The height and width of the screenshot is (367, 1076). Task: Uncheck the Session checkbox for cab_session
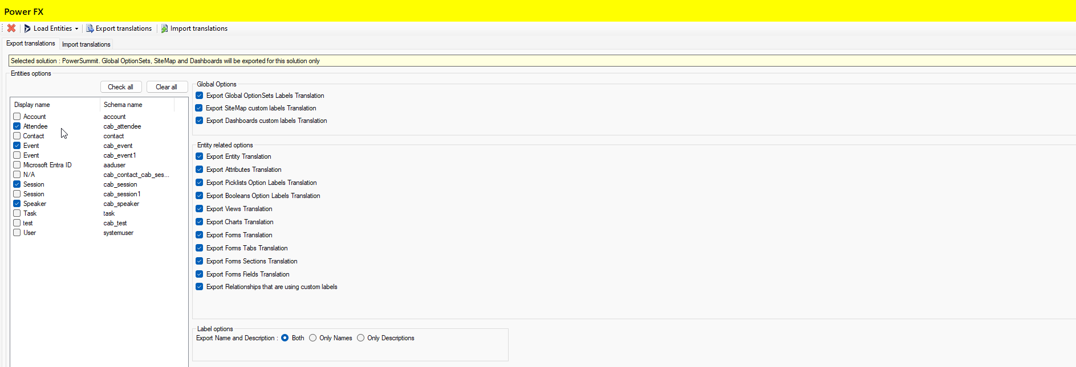[17, 184]
